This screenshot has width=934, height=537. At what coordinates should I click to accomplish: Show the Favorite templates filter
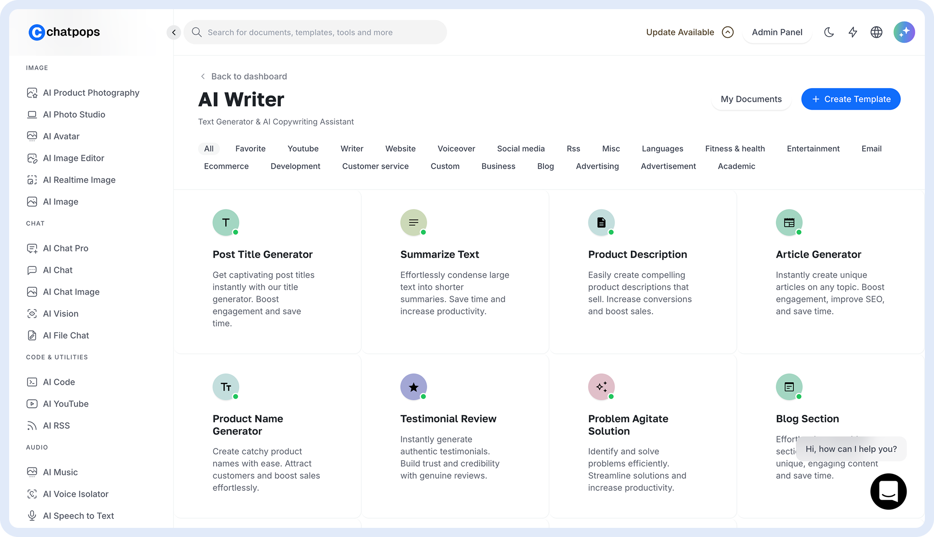(250, 149)
